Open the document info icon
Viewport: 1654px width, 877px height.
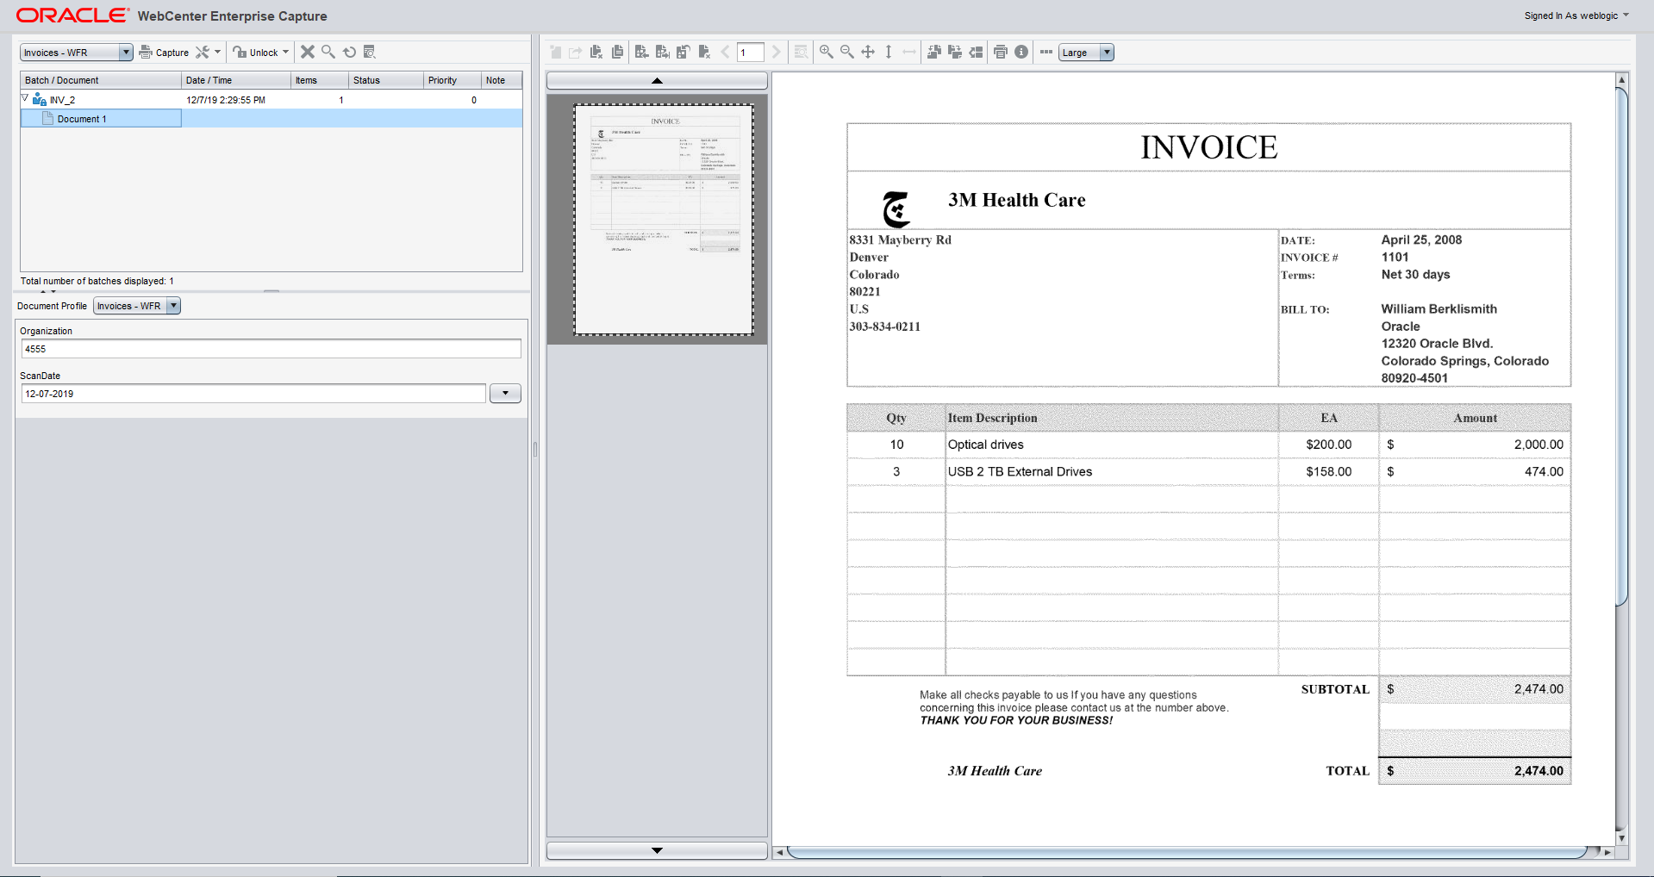(x=1021, y=52)
